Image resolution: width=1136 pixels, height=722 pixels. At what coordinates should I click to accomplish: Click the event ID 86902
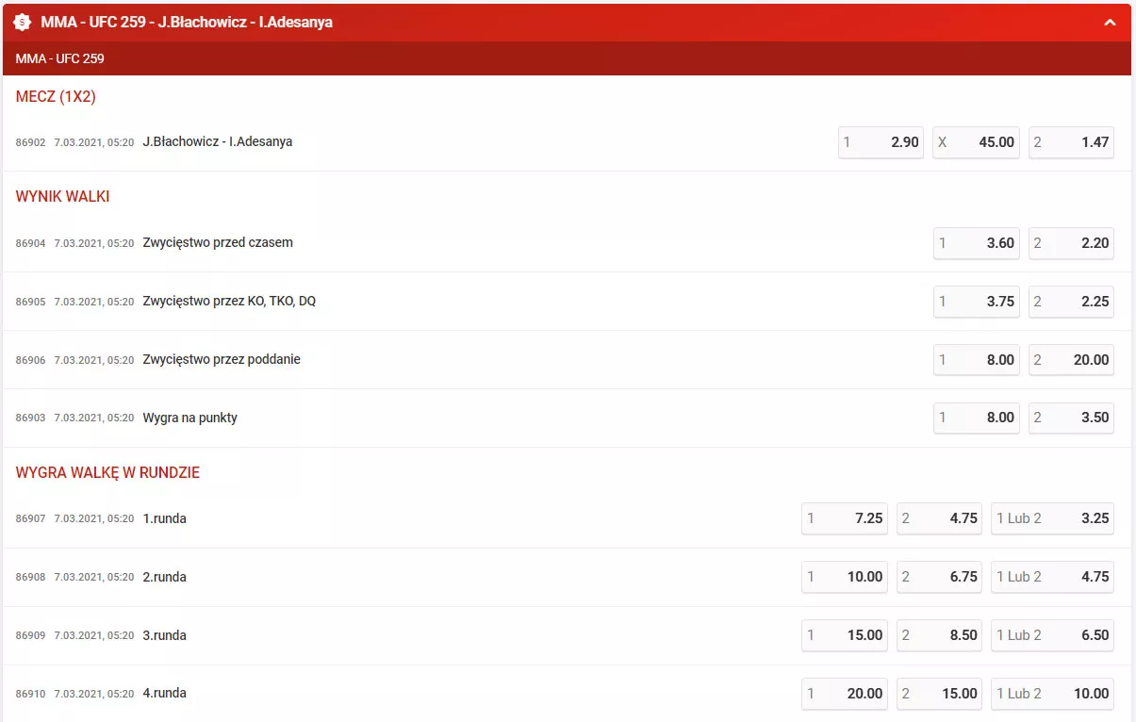pyautogui.click(x=30, y=142)
